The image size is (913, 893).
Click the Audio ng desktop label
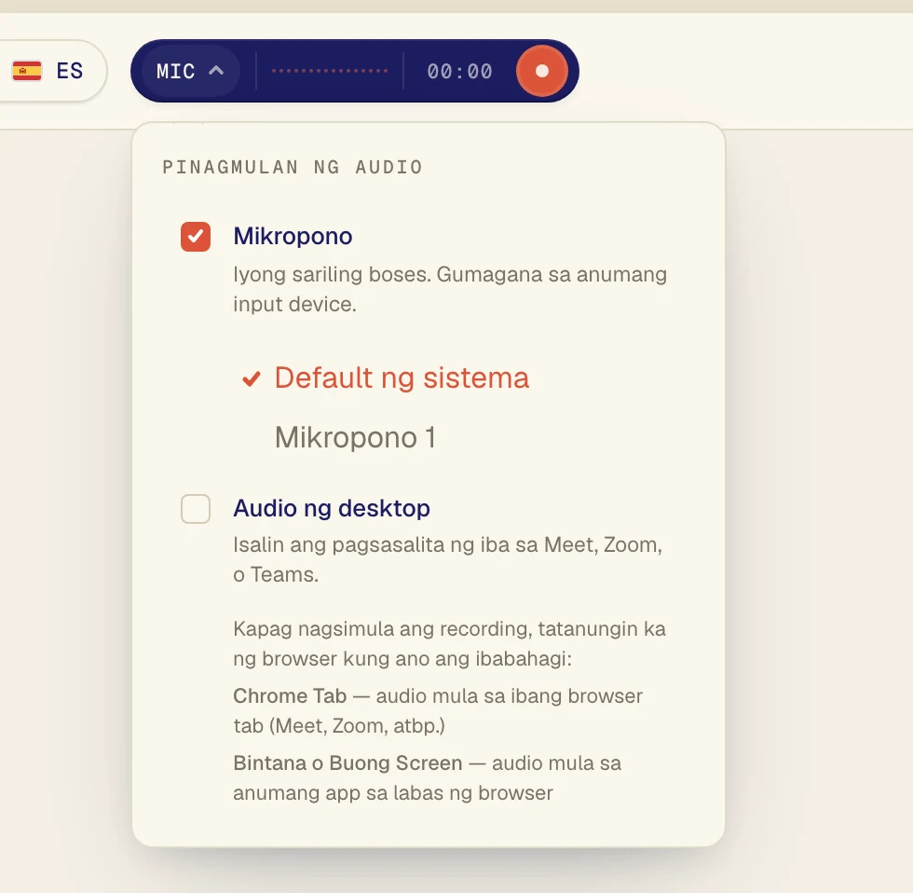pos(332,508)
